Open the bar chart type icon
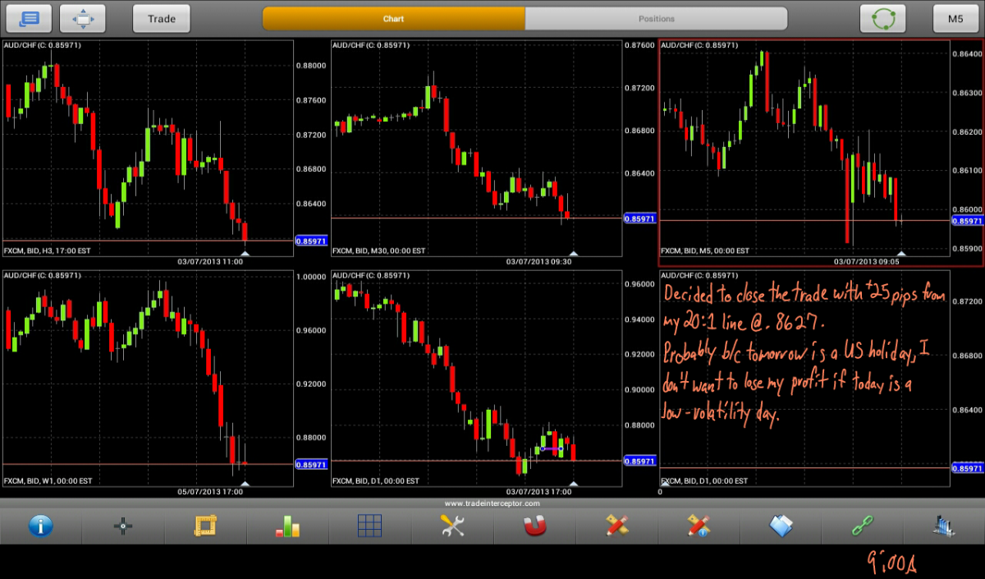This screenshot has height=579, width=985. 287,526
